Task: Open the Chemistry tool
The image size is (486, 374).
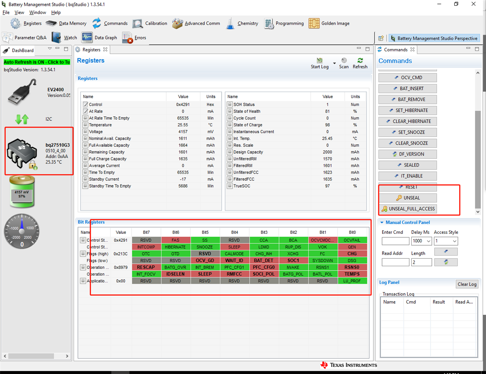Action: [x=242, y=23]
